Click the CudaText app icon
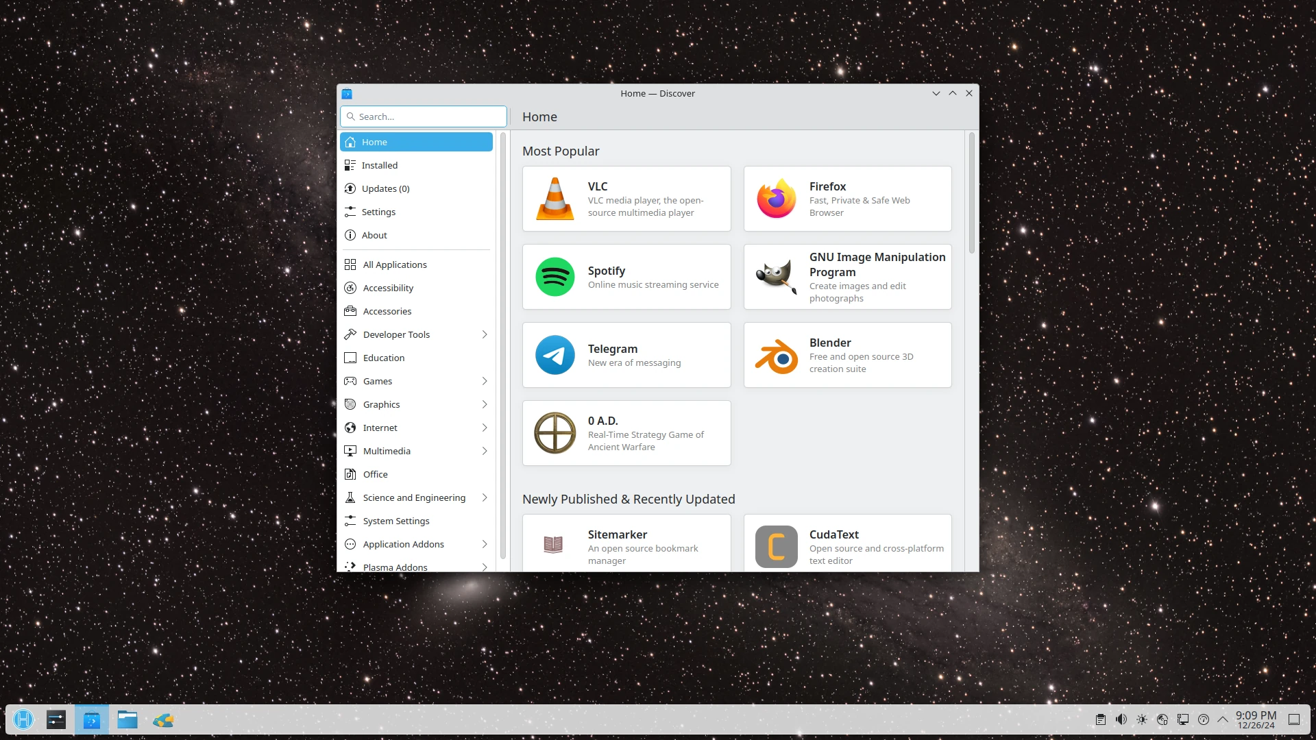 [x=776, y=547]
